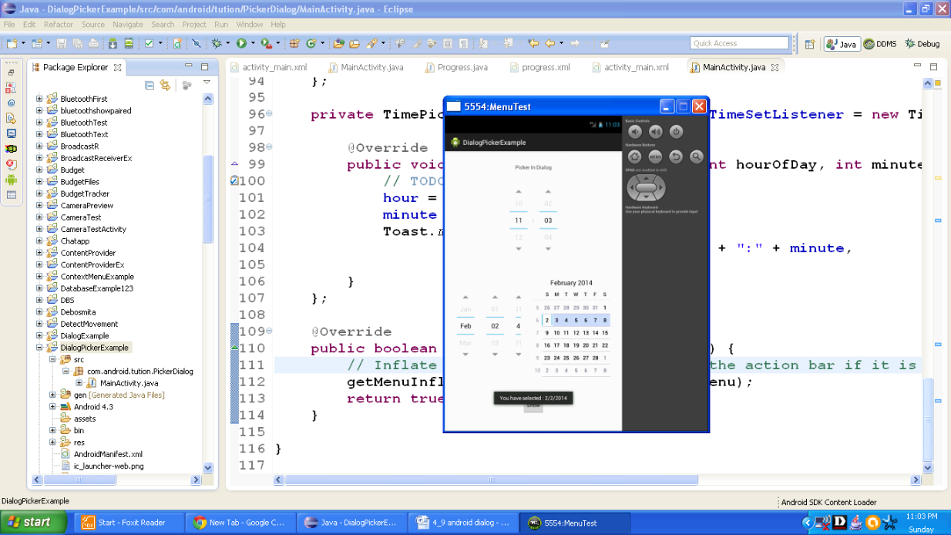The width and height of the screenshot is (951, 535).
Task: Expand the Chatapp project node
Action: coord(39,241)
